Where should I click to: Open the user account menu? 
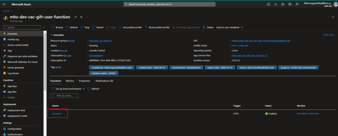click(x=320, y=4)
